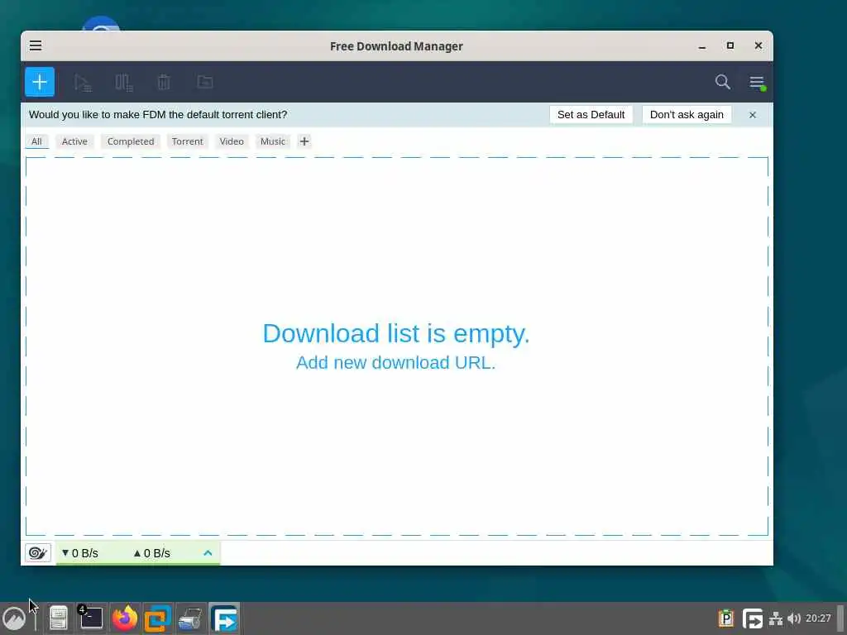Viewport: 847px width, 635px height.
Task: Click the FDM system tray icon
Action: tap(753, 618)
